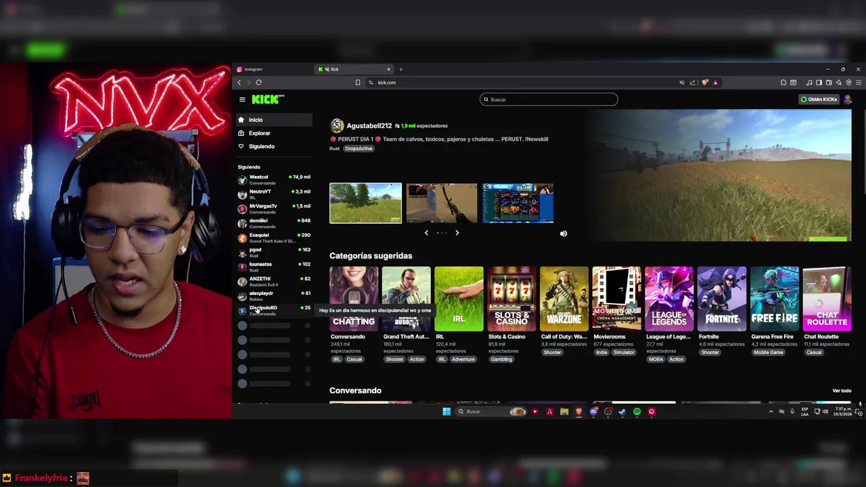Open the Fortnite category card
The image size is (866, 487).
tap(722, 299)
